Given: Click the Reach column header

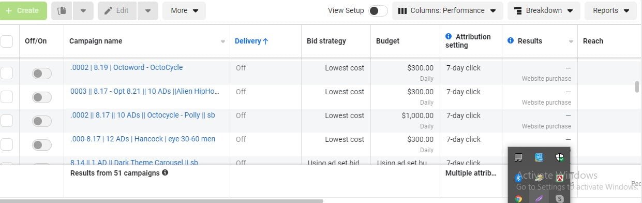Looking at the screenshot, I should point(593,41).
